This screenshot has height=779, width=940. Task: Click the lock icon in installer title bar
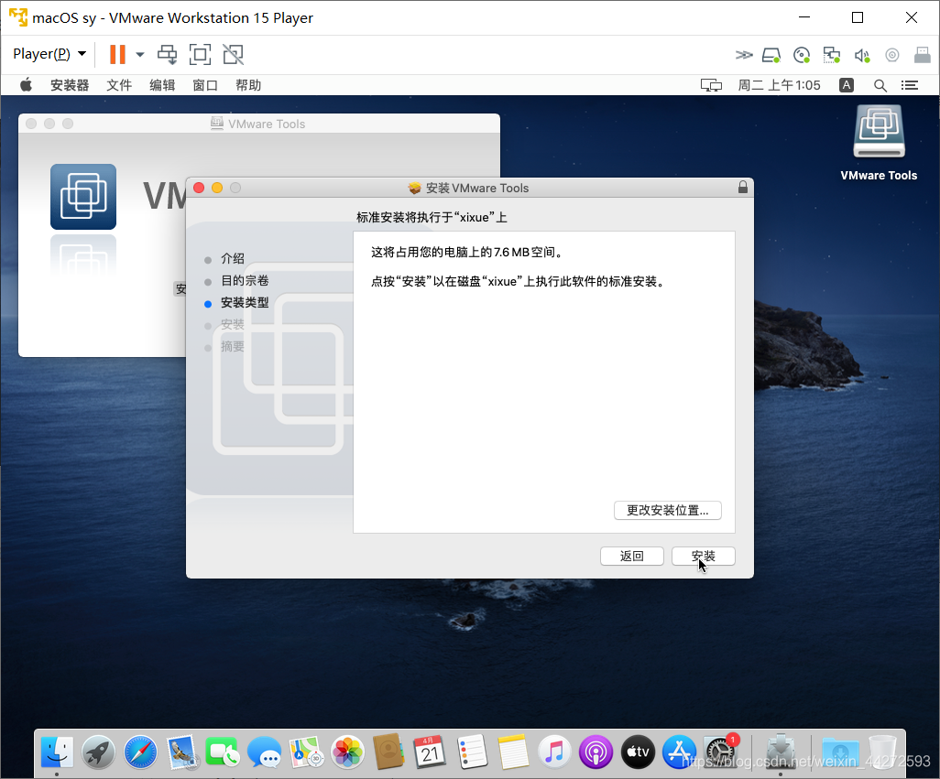[742, 188]
